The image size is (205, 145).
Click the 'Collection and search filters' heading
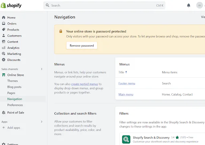coord(75,113)
